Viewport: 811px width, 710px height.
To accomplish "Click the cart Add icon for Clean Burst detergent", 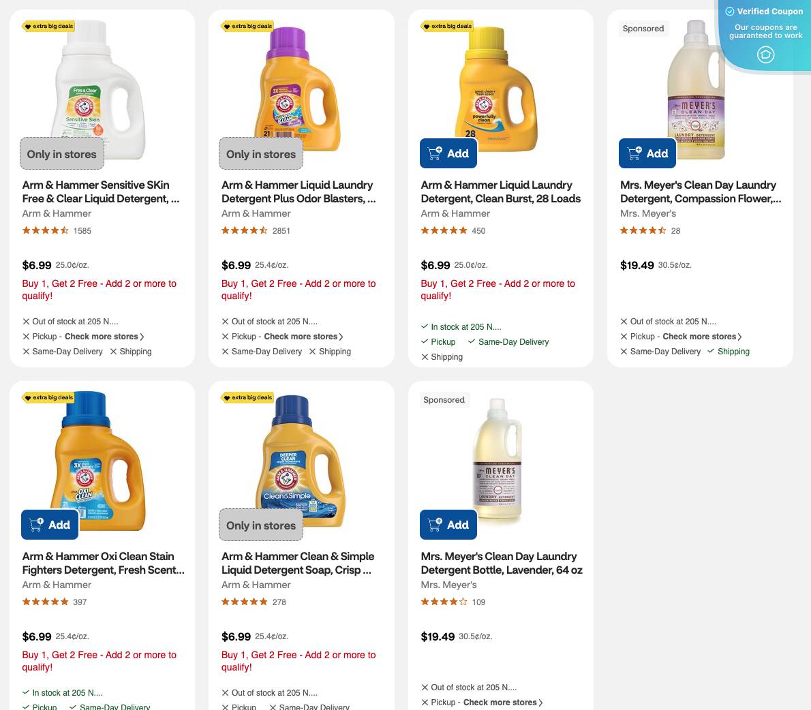I will point(434,153).
